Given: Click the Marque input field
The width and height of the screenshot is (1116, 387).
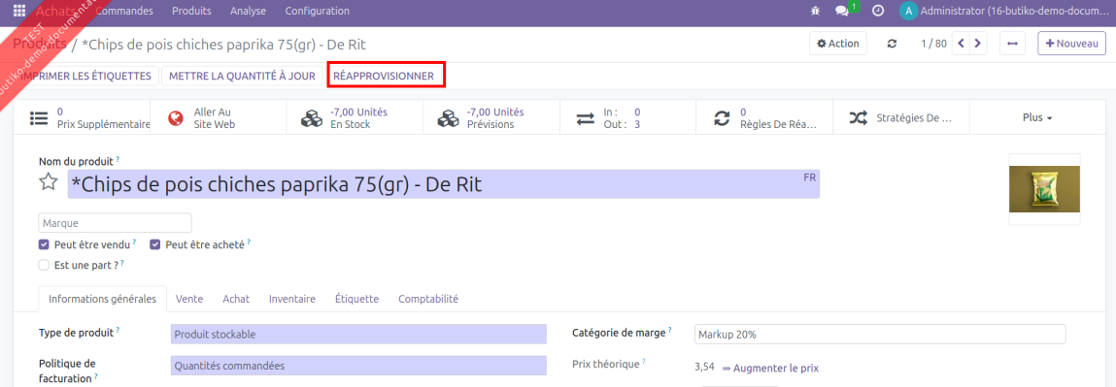Looking at the screenshot, I should (116, 223).
